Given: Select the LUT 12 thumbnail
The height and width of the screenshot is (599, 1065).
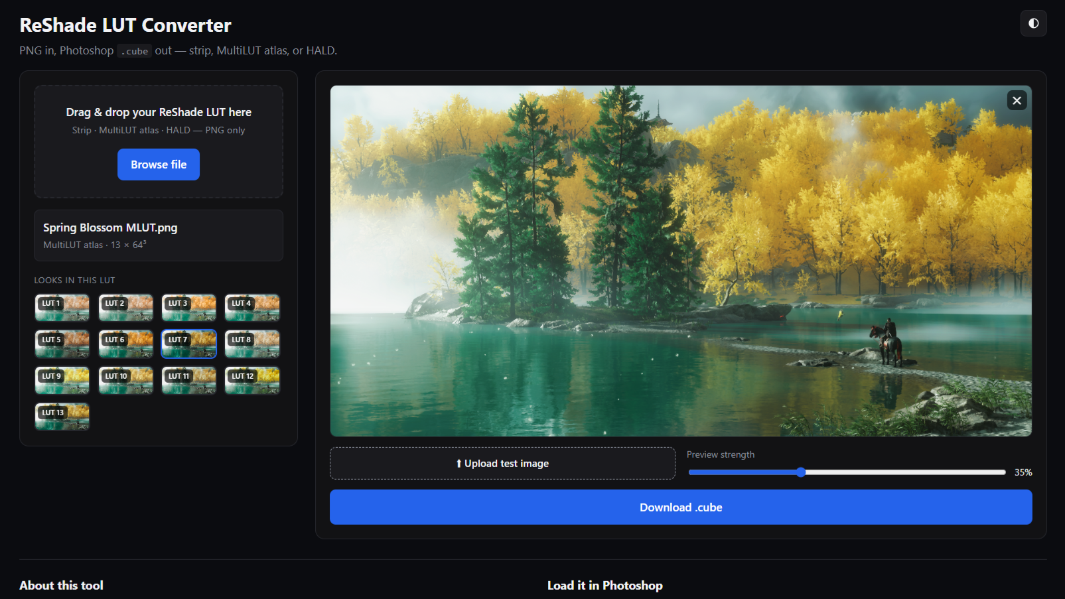Looking at the screenshot, I should pos(252,381).
